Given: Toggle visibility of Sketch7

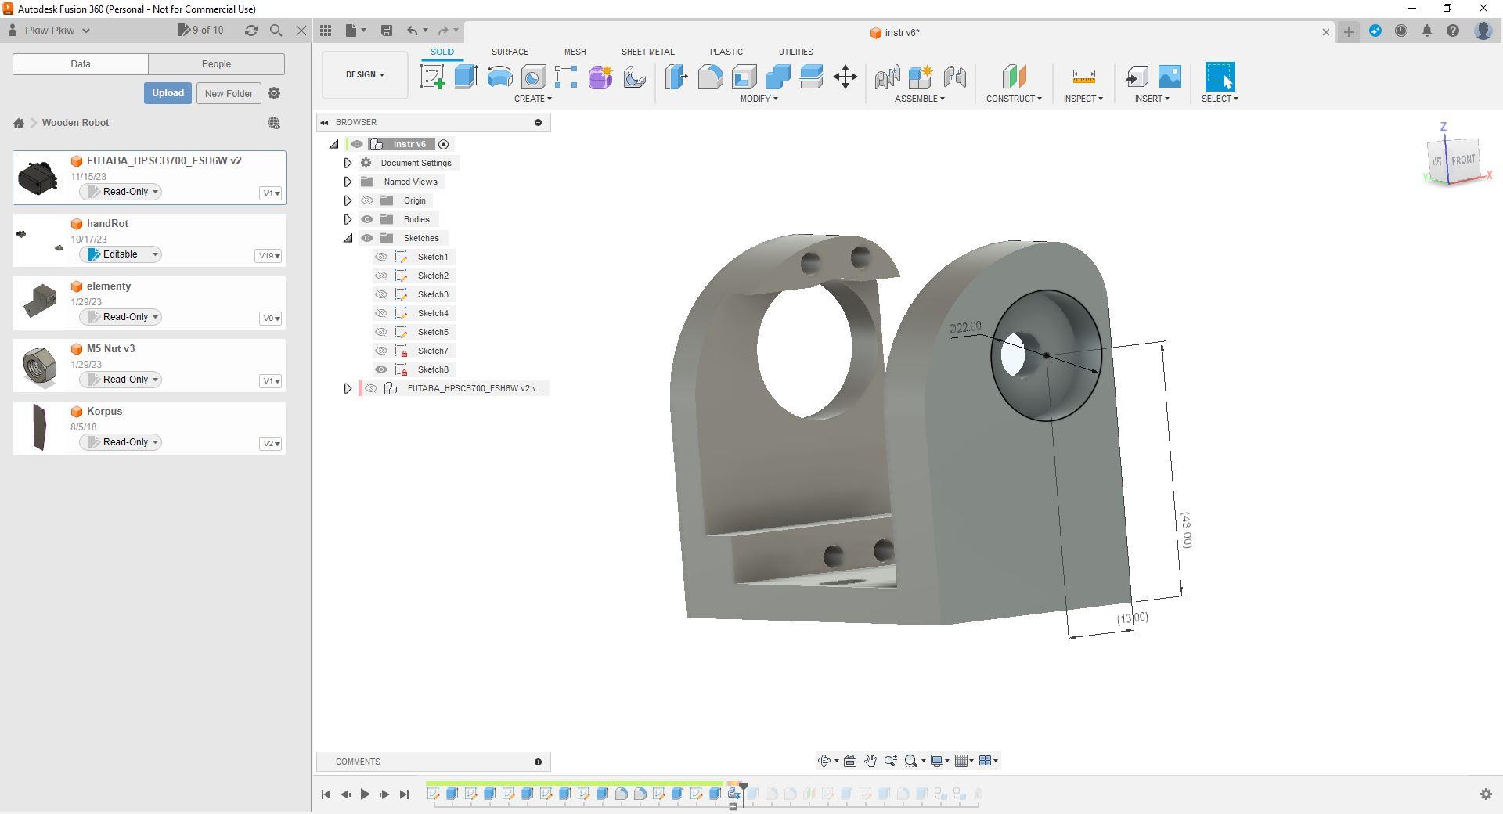Looking at the screenshot, I should point(381,351).
